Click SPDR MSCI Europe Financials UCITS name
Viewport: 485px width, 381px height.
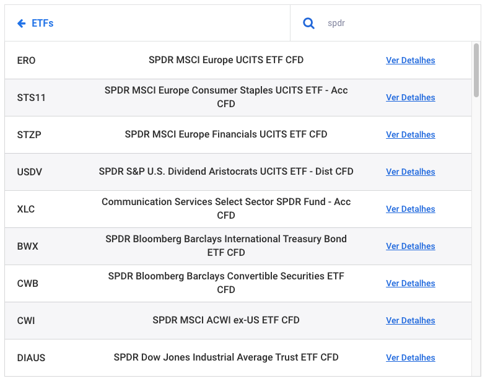click(226, 134)
